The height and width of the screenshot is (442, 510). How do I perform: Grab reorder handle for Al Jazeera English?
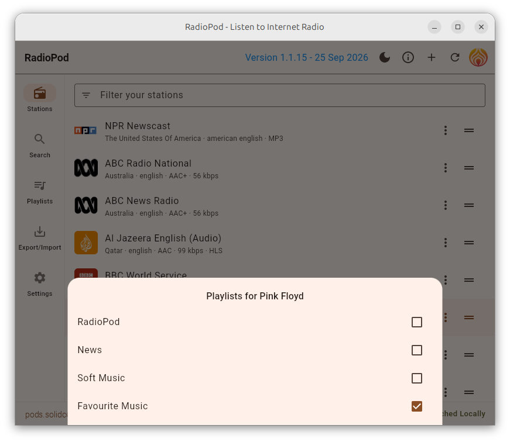click(x=468, y=243)
